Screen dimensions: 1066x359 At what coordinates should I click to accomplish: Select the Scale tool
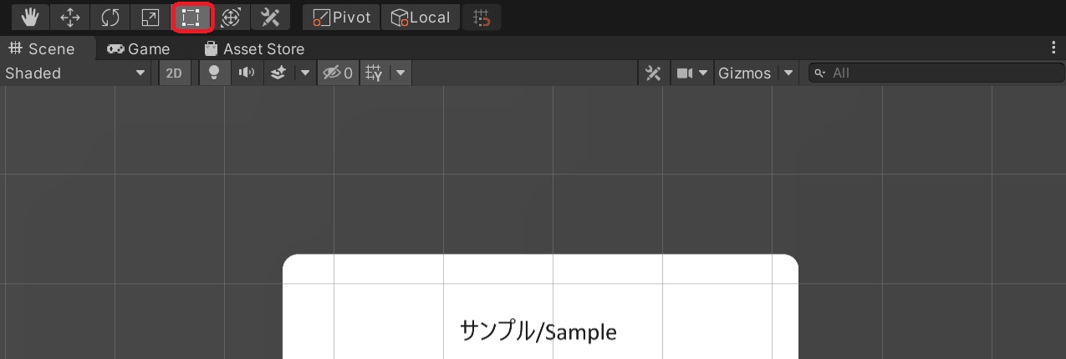click(150, 17)
